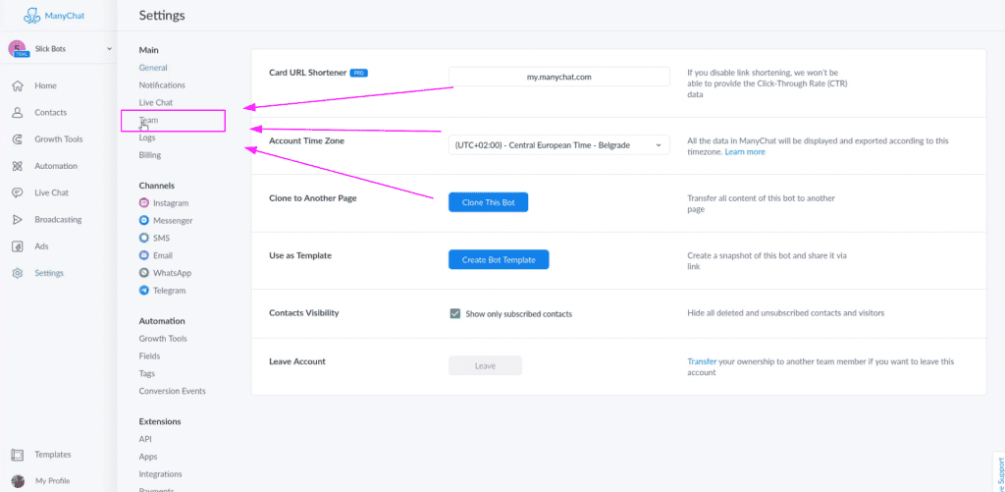
Task: Click the Leave account button
Action: point(485,365)
